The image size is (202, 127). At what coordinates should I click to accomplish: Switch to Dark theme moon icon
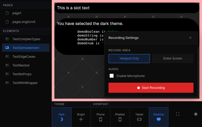62,119
